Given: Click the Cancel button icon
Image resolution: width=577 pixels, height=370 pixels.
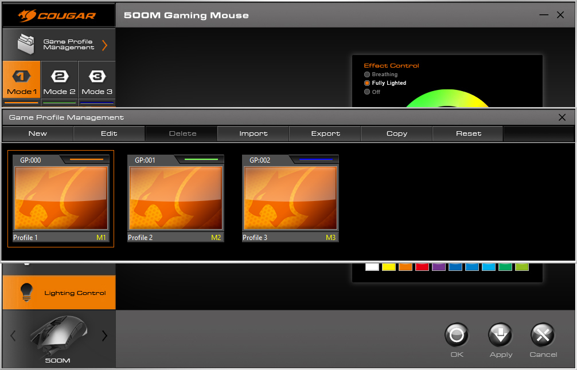Looking at the screenshot, I should [543, 334].
